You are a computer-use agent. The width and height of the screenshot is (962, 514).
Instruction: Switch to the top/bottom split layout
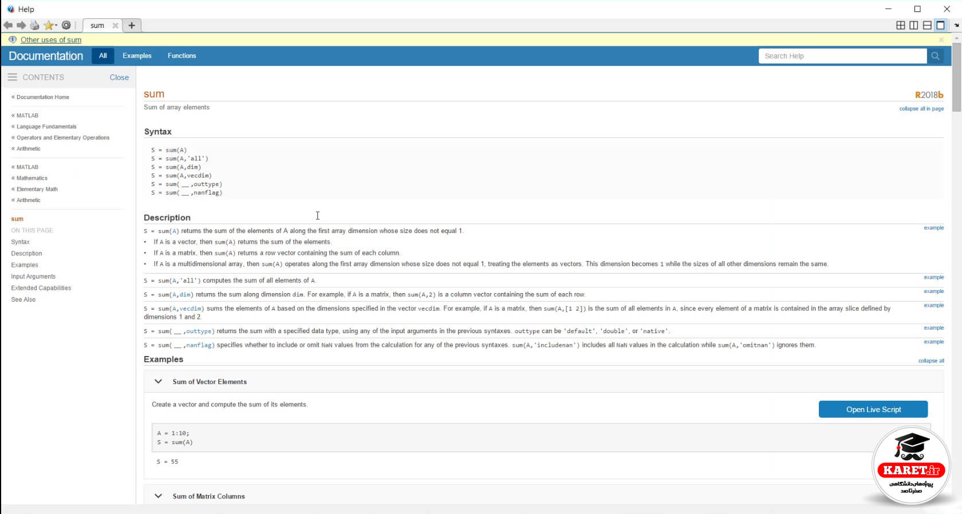(x=927, y=25)
